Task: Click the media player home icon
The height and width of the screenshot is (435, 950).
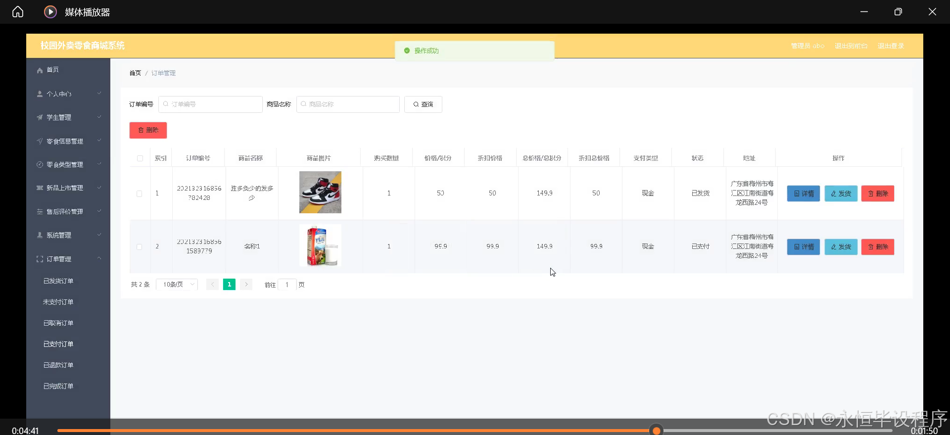Action: (18, 12)
